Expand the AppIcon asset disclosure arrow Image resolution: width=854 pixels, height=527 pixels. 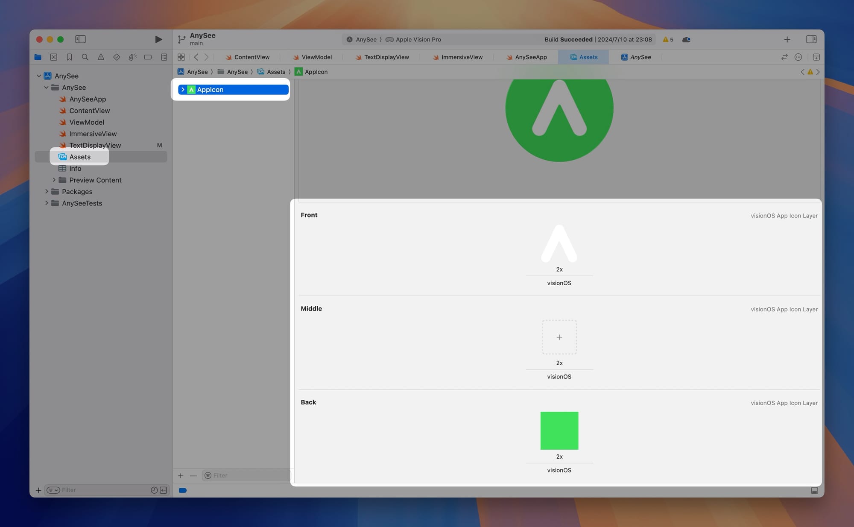coord(183,90)
